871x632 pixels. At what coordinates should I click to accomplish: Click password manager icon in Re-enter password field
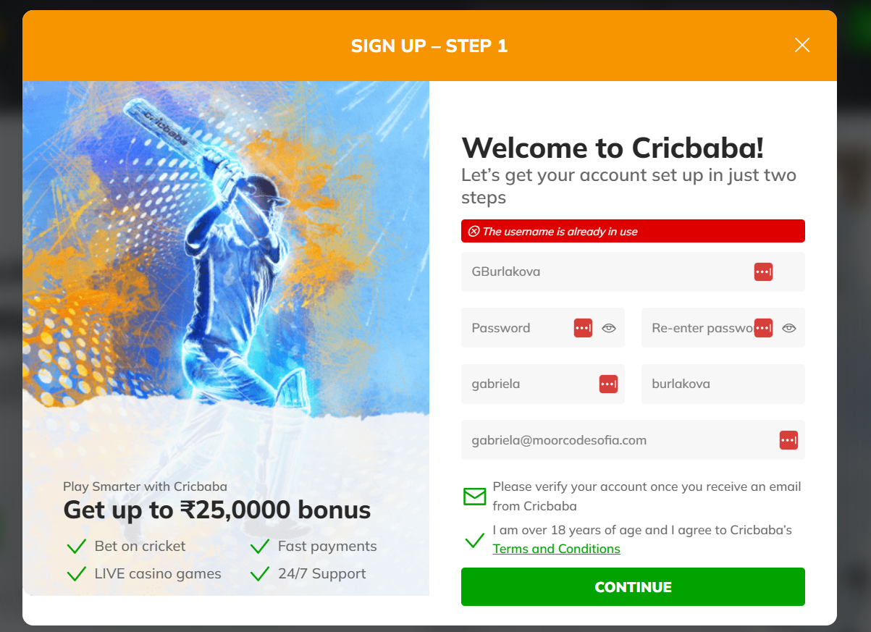coord(763,328)
